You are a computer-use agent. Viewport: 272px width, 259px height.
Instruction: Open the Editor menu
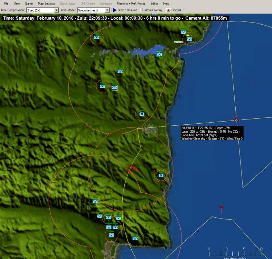coord(154,3)
